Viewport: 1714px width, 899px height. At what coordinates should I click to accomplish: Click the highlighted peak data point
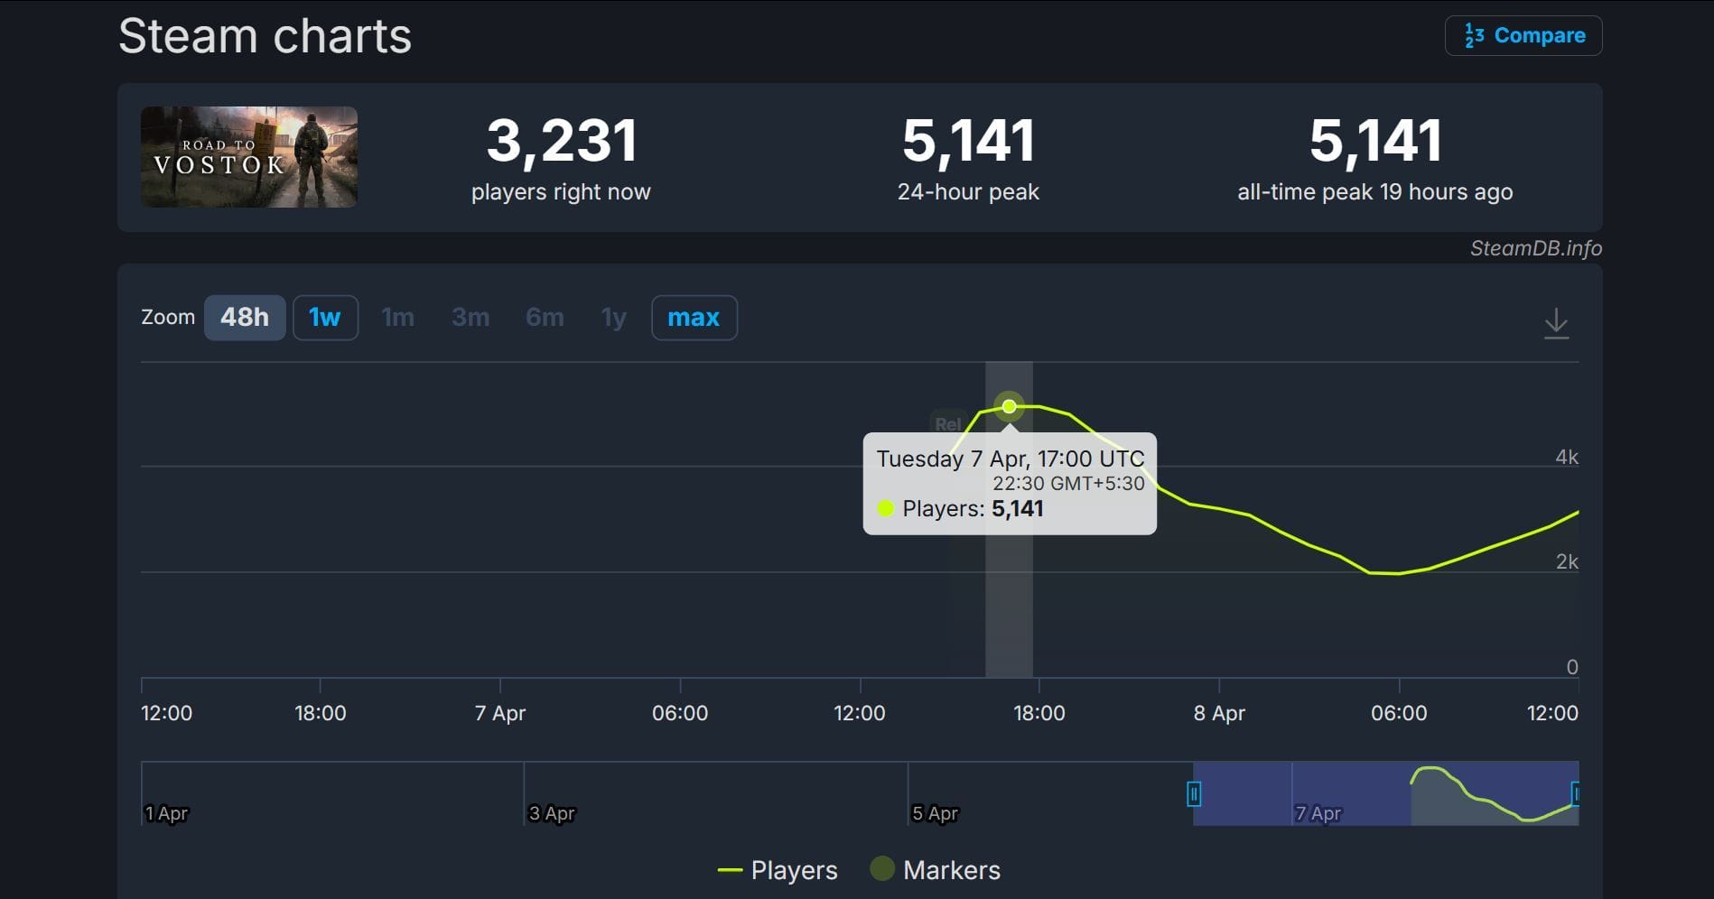coord(1009,406)
